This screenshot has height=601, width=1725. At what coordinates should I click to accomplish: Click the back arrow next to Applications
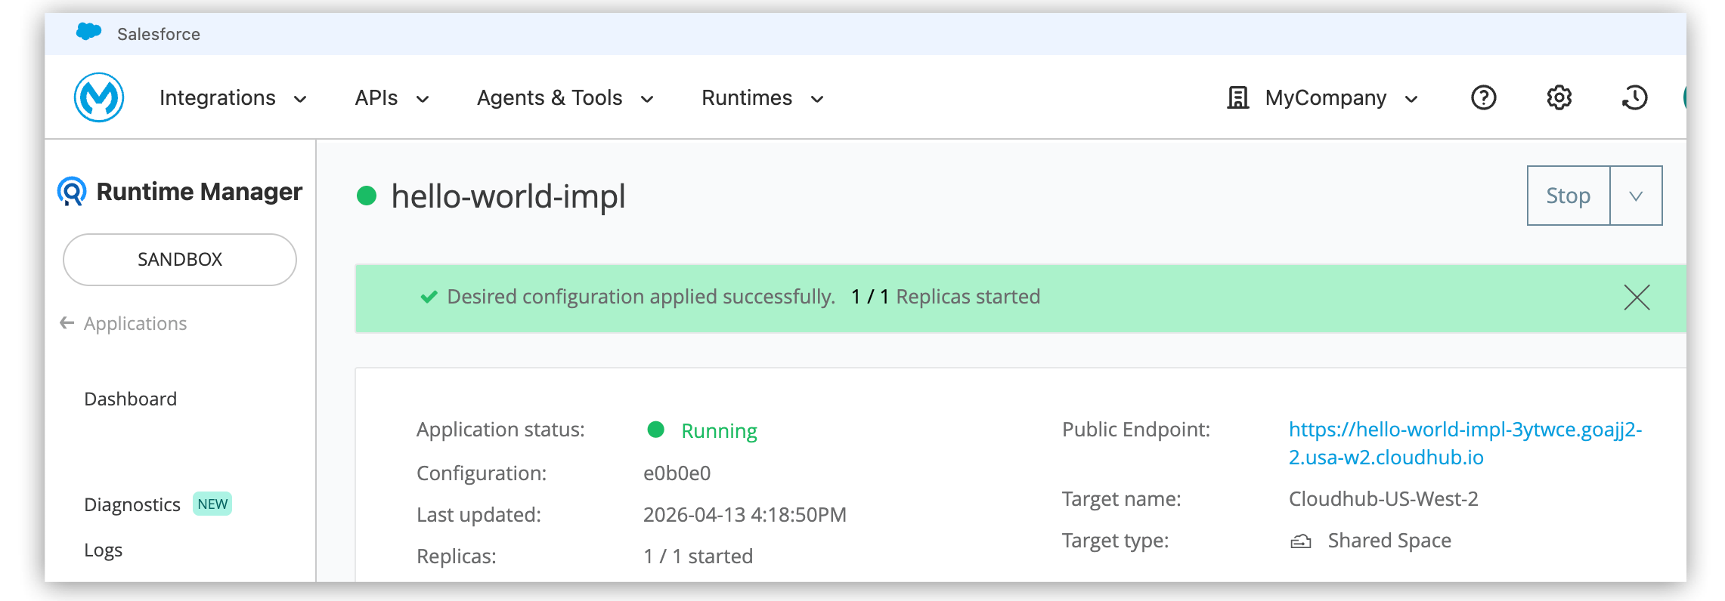click(67, 323)
